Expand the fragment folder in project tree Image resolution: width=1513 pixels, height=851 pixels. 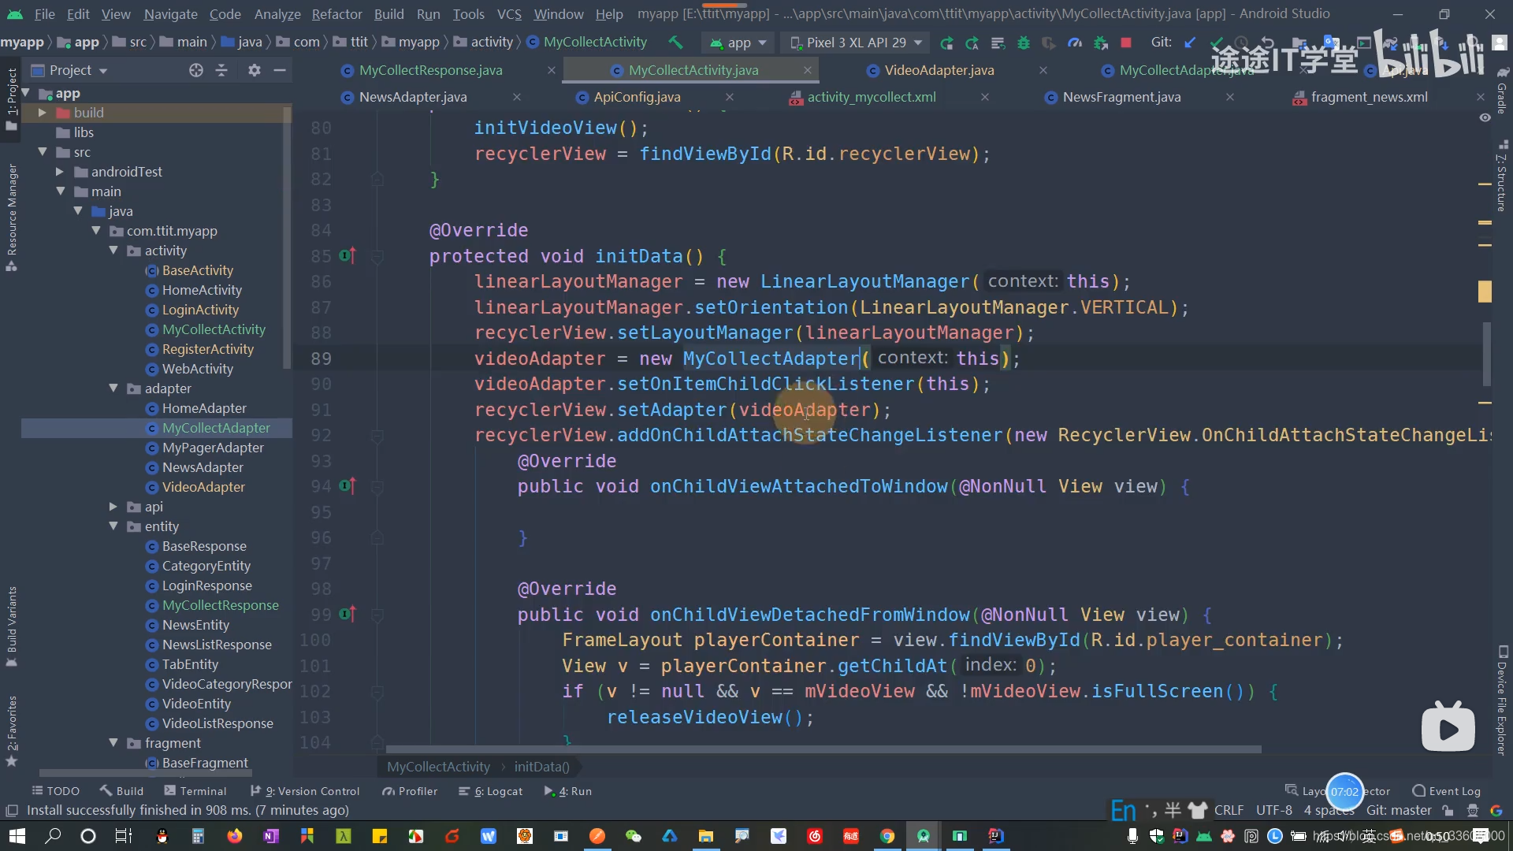pyautogui.click(x=112, y=743)
